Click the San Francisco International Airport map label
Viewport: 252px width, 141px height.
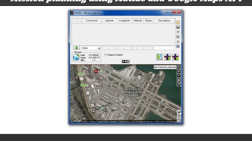click(x=133, y=92)
